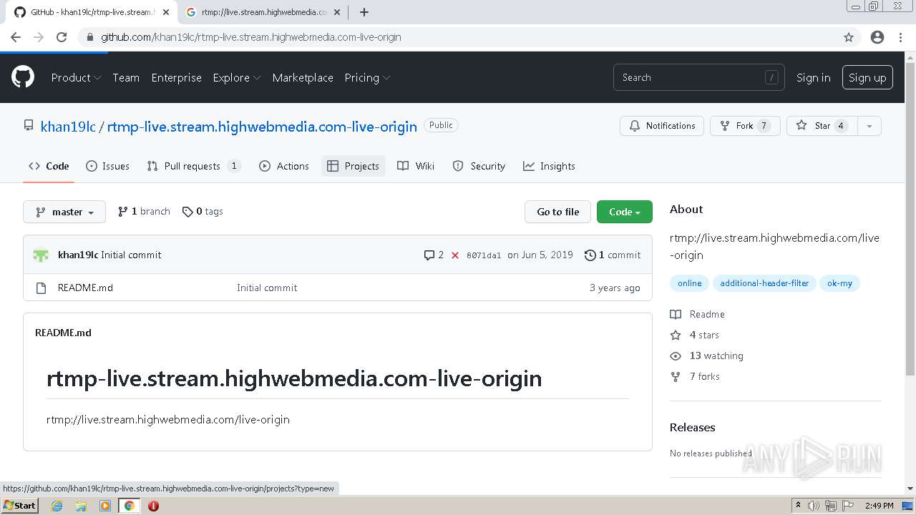
Task: Open the Projects tab
Action: point(354,166)
